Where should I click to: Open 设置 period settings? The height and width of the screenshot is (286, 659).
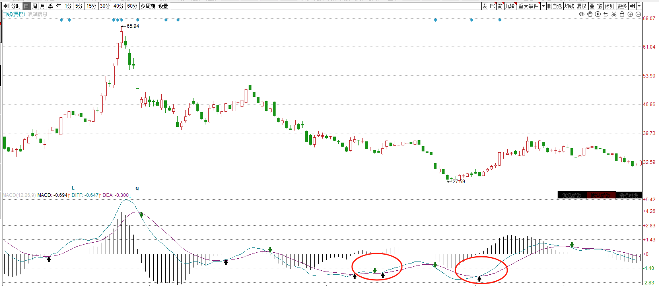[x=163, y=6]
